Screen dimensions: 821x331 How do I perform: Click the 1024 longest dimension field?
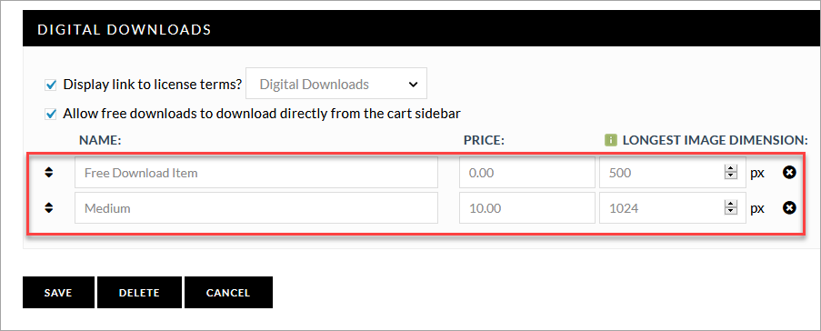[x=672, y=208]
